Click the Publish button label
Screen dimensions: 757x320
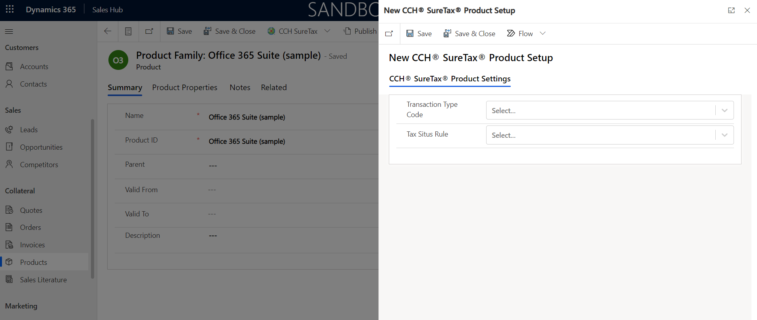tap(365, 31)
